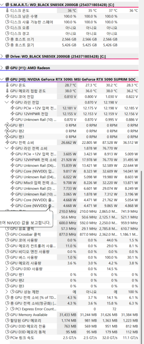Viewport: 144px width, 344px height.
Task: Click the clock icon for 총 호스트 읽기
Action: (7, 45)
